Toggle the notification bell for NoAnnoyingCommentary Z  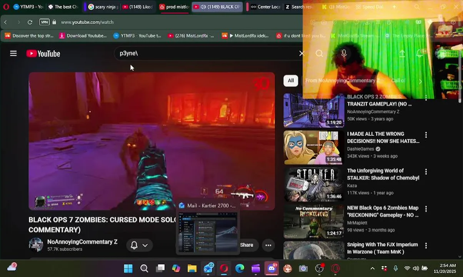(x=134, y=245)
